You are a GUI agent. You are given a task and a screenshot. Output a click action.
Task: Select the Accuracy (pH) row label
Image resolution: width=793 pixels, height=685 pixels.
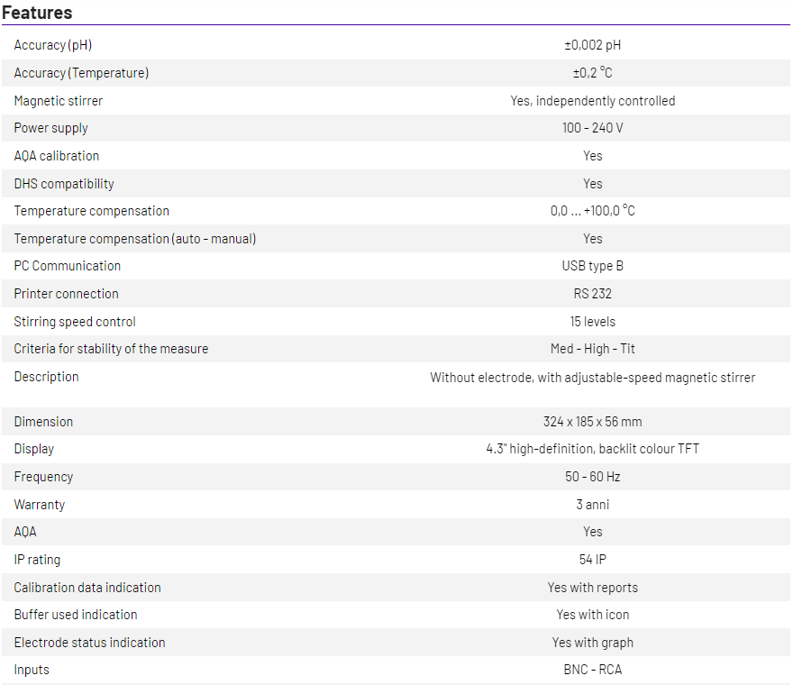click(53, 45)
